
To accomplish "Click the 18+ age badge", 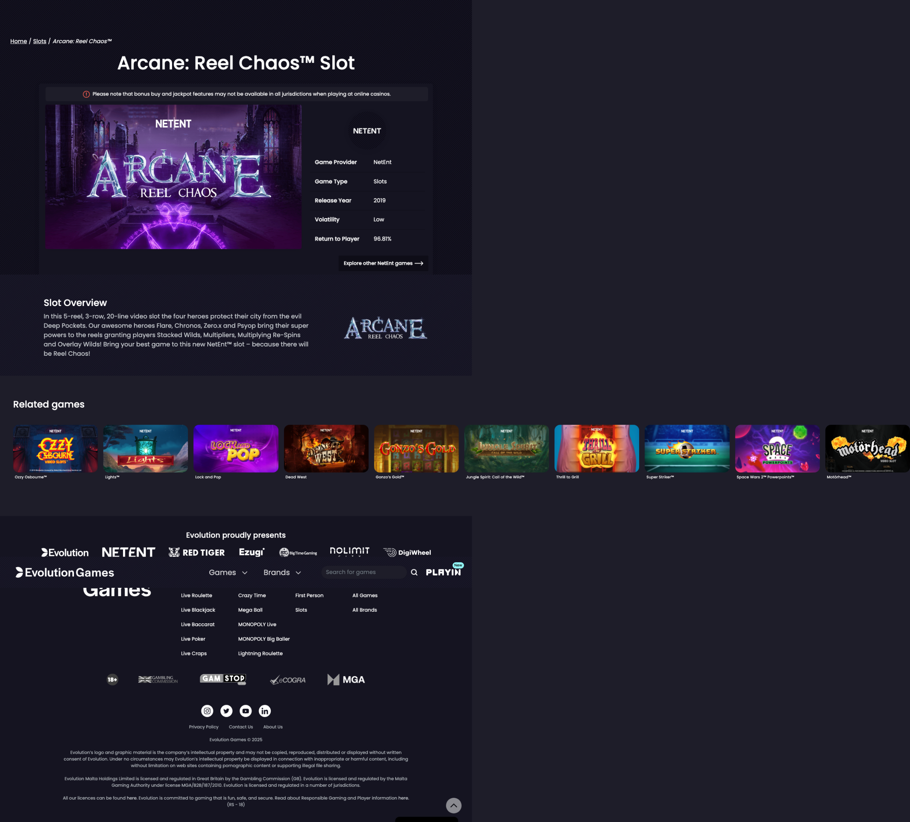I will coord(112,679).
